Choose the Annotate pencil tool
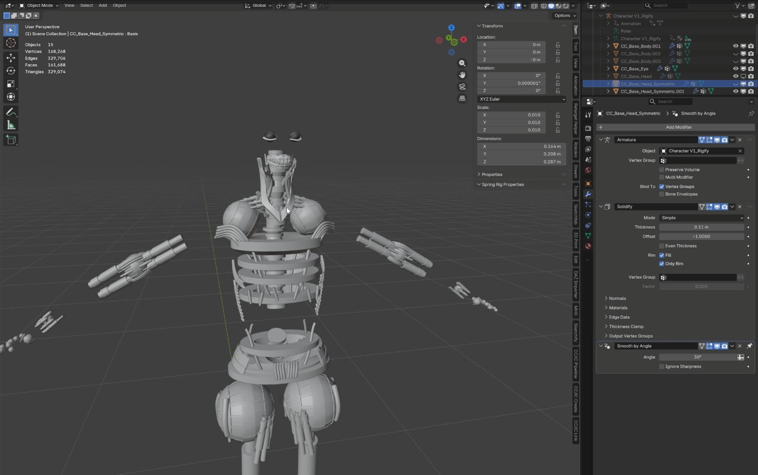Image resolution: width=758 pixels, height=475 pixels. pos(11,112)
